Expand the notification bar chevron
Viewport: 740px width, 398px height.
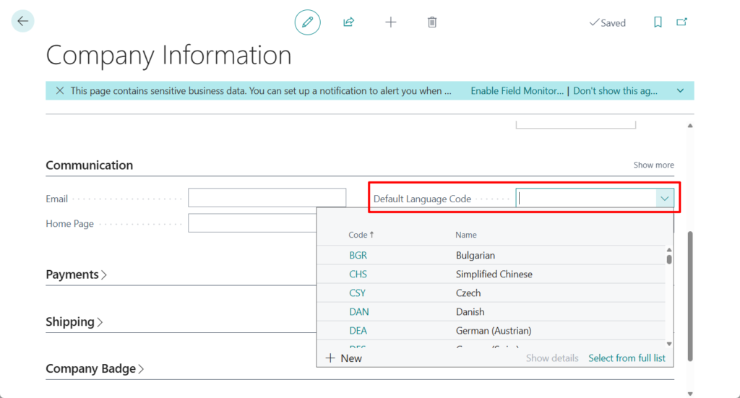click(680, 91)
